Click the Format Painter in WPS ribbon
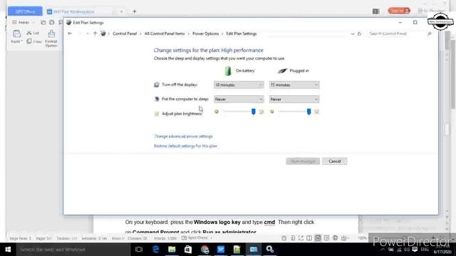Viewport: 456px width, 256px height. (x=51, y=38)
